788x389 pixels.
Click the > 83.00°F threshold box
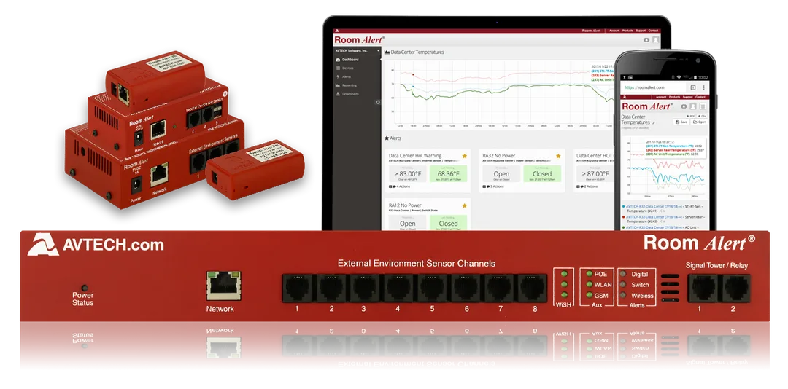[408, 173]
